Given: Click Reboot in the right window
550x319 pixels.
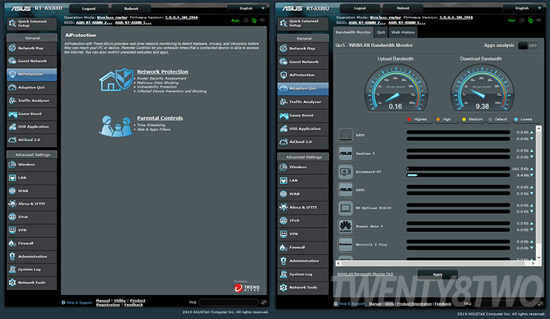Looking at the screenshot, I should [x=403, y=8].
